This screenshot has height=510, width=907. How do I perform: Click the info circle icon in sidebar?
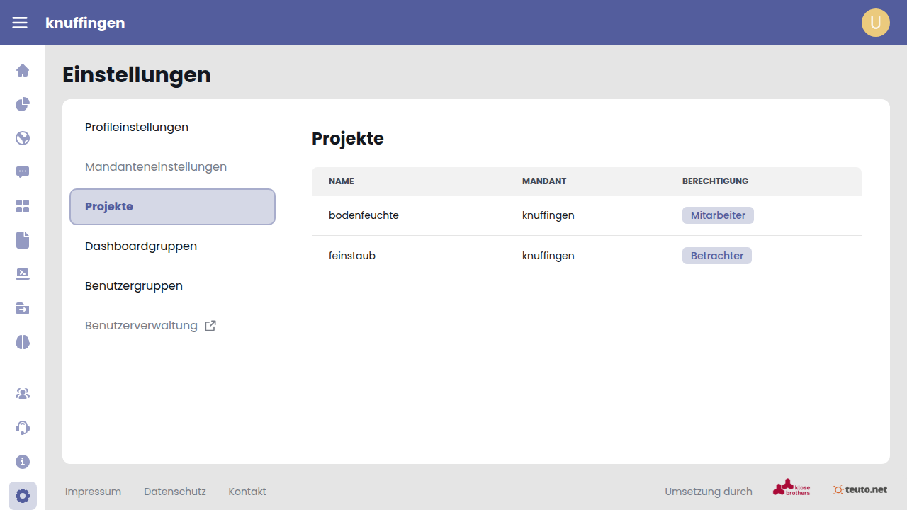tap(23, 462)
